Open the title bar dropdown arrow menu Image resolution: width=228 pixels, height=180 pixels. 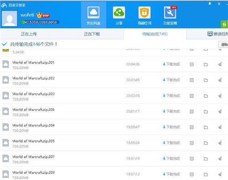pyautogui.click(x=219, y=4)
